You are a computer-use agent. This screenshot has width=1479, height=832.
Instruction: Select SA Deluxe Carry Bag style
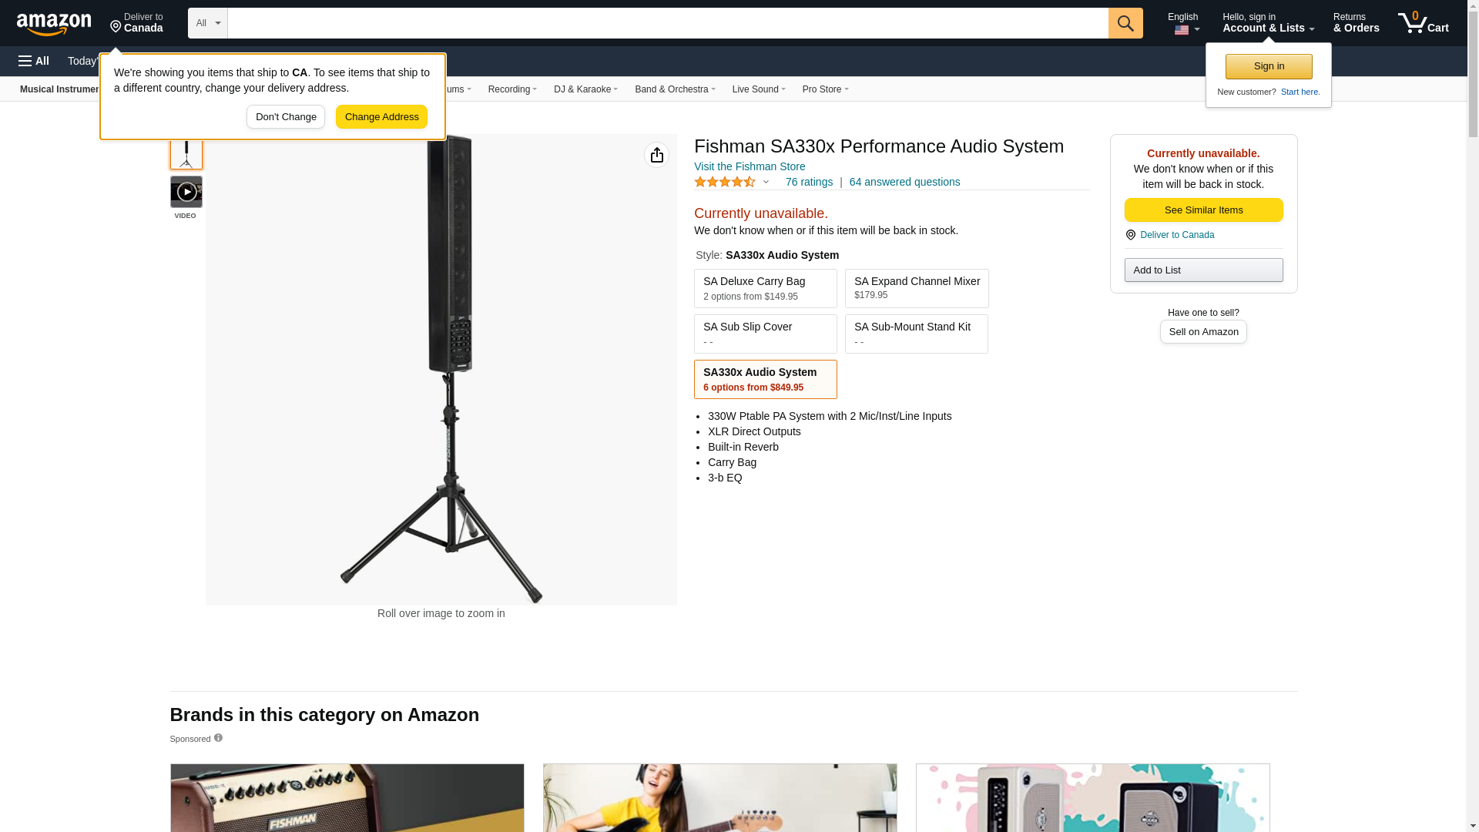click(x=765, y=288)
